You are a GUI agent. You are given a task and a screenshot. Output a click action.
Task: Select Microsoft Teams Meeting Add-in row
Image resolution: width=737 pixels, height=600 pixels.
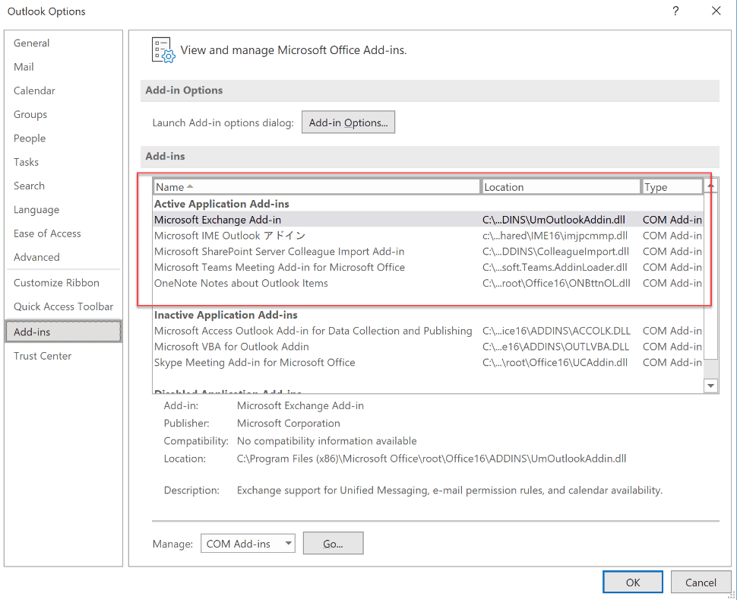pos(429,267)
